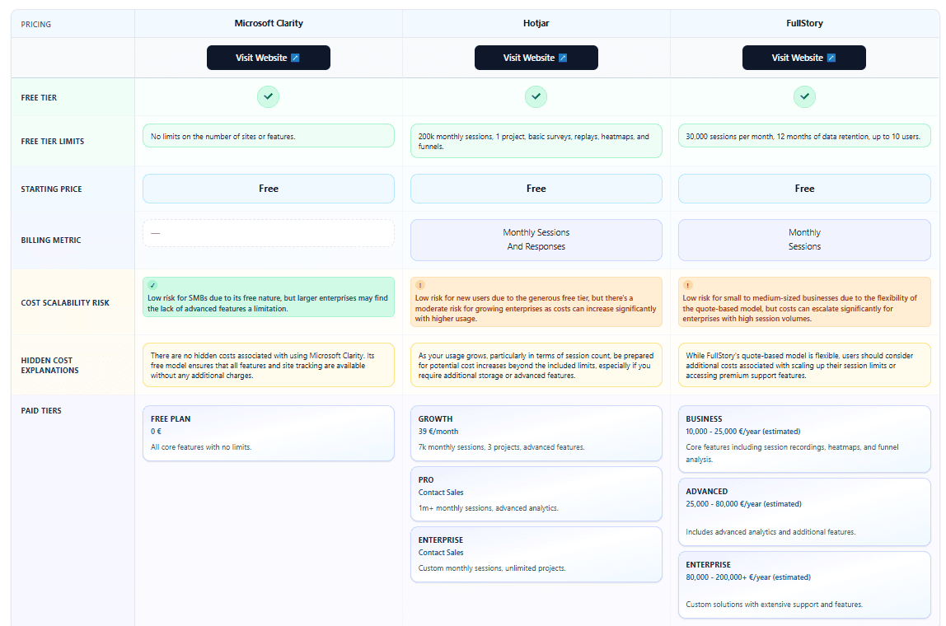The width and height of the screenshot is (946, 626).
Task: Select the FullStory ADVANCED tier heading
Action: [x=706, y=492]
